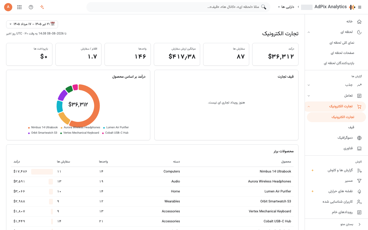The width and height of the screenshot is (368, 230).
Task: Click Nimbus 14 Ultrabook legend entry
Action: pos(43,128)
